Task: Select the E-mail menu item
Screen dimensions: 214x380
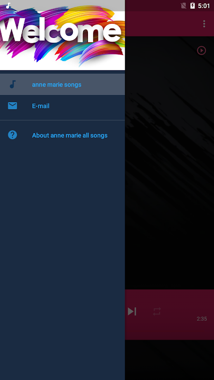Action: (x=62, y=106)
